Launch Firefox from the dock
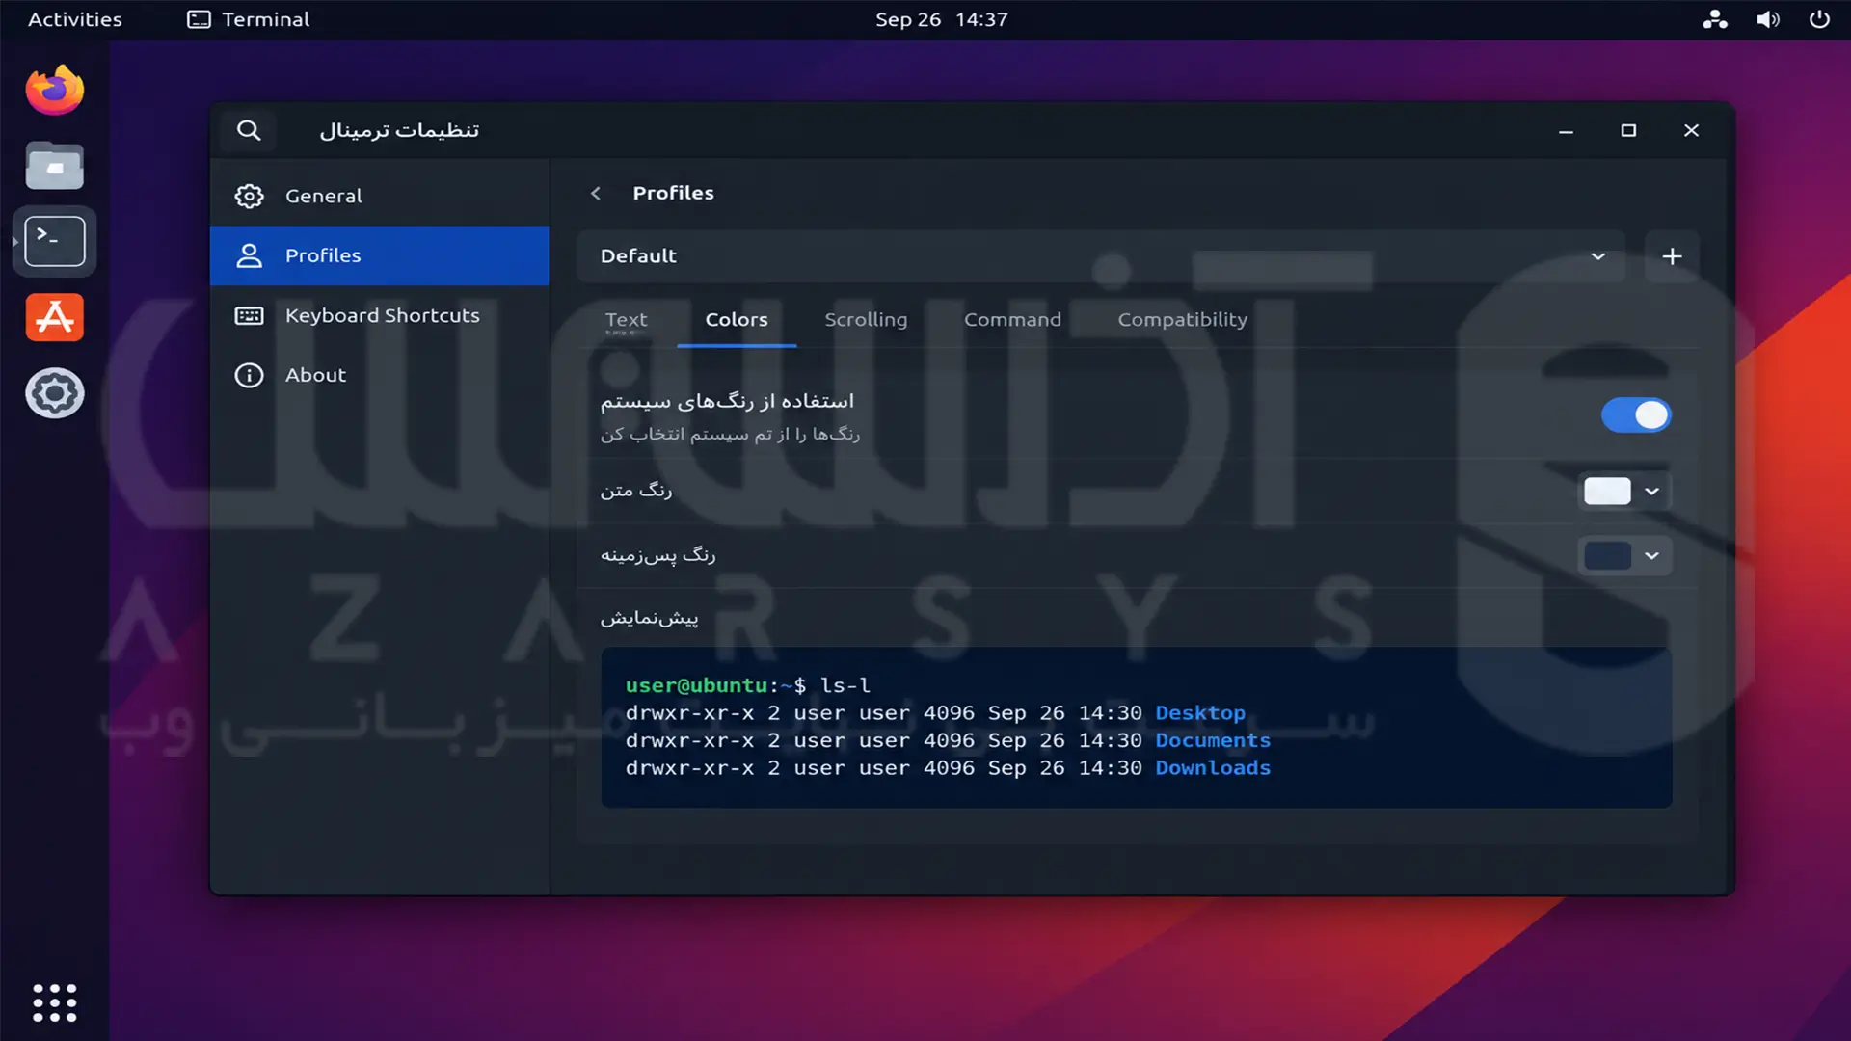Screen dimensions: 1851x1041 click(55, 91)
